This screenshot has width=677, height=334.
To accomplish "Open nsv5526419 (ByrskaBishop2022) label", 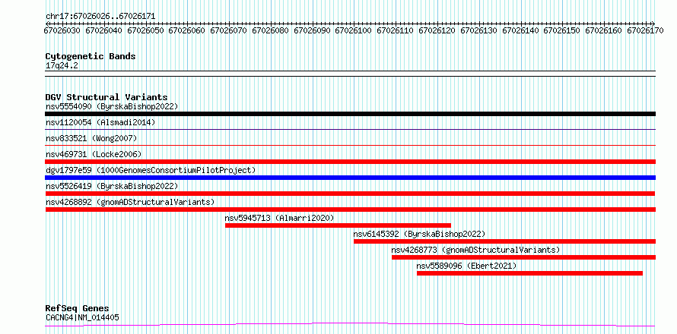I will [x=112, y=186].
